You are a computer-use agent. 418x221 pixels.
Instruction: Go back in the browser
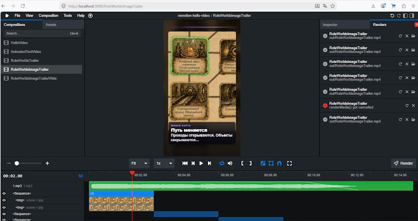(3, 6)
